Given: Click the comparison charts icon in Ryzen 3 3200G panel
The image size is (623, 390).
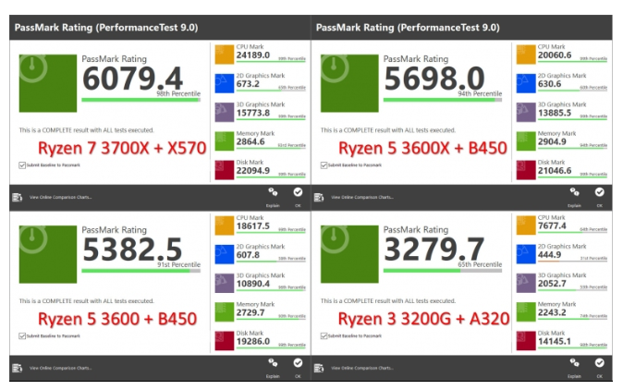Looking at the screenshot, I should [319, 368].
